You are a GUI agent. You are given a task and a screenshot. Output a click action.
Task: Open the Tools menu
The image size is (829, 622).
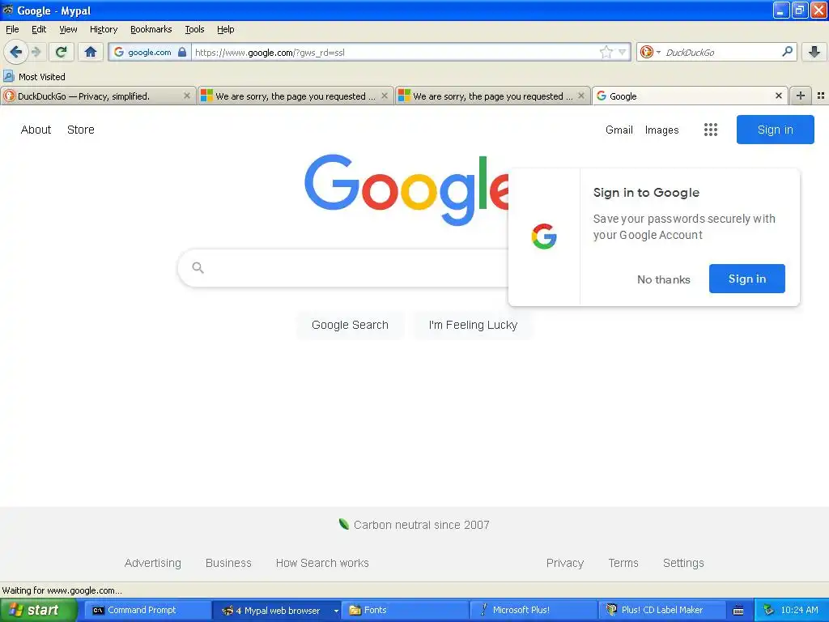(194, 29)
